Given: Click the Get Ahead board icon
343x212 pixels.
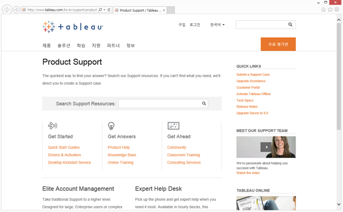Looking at the screenshot, I should coord(173,126).
